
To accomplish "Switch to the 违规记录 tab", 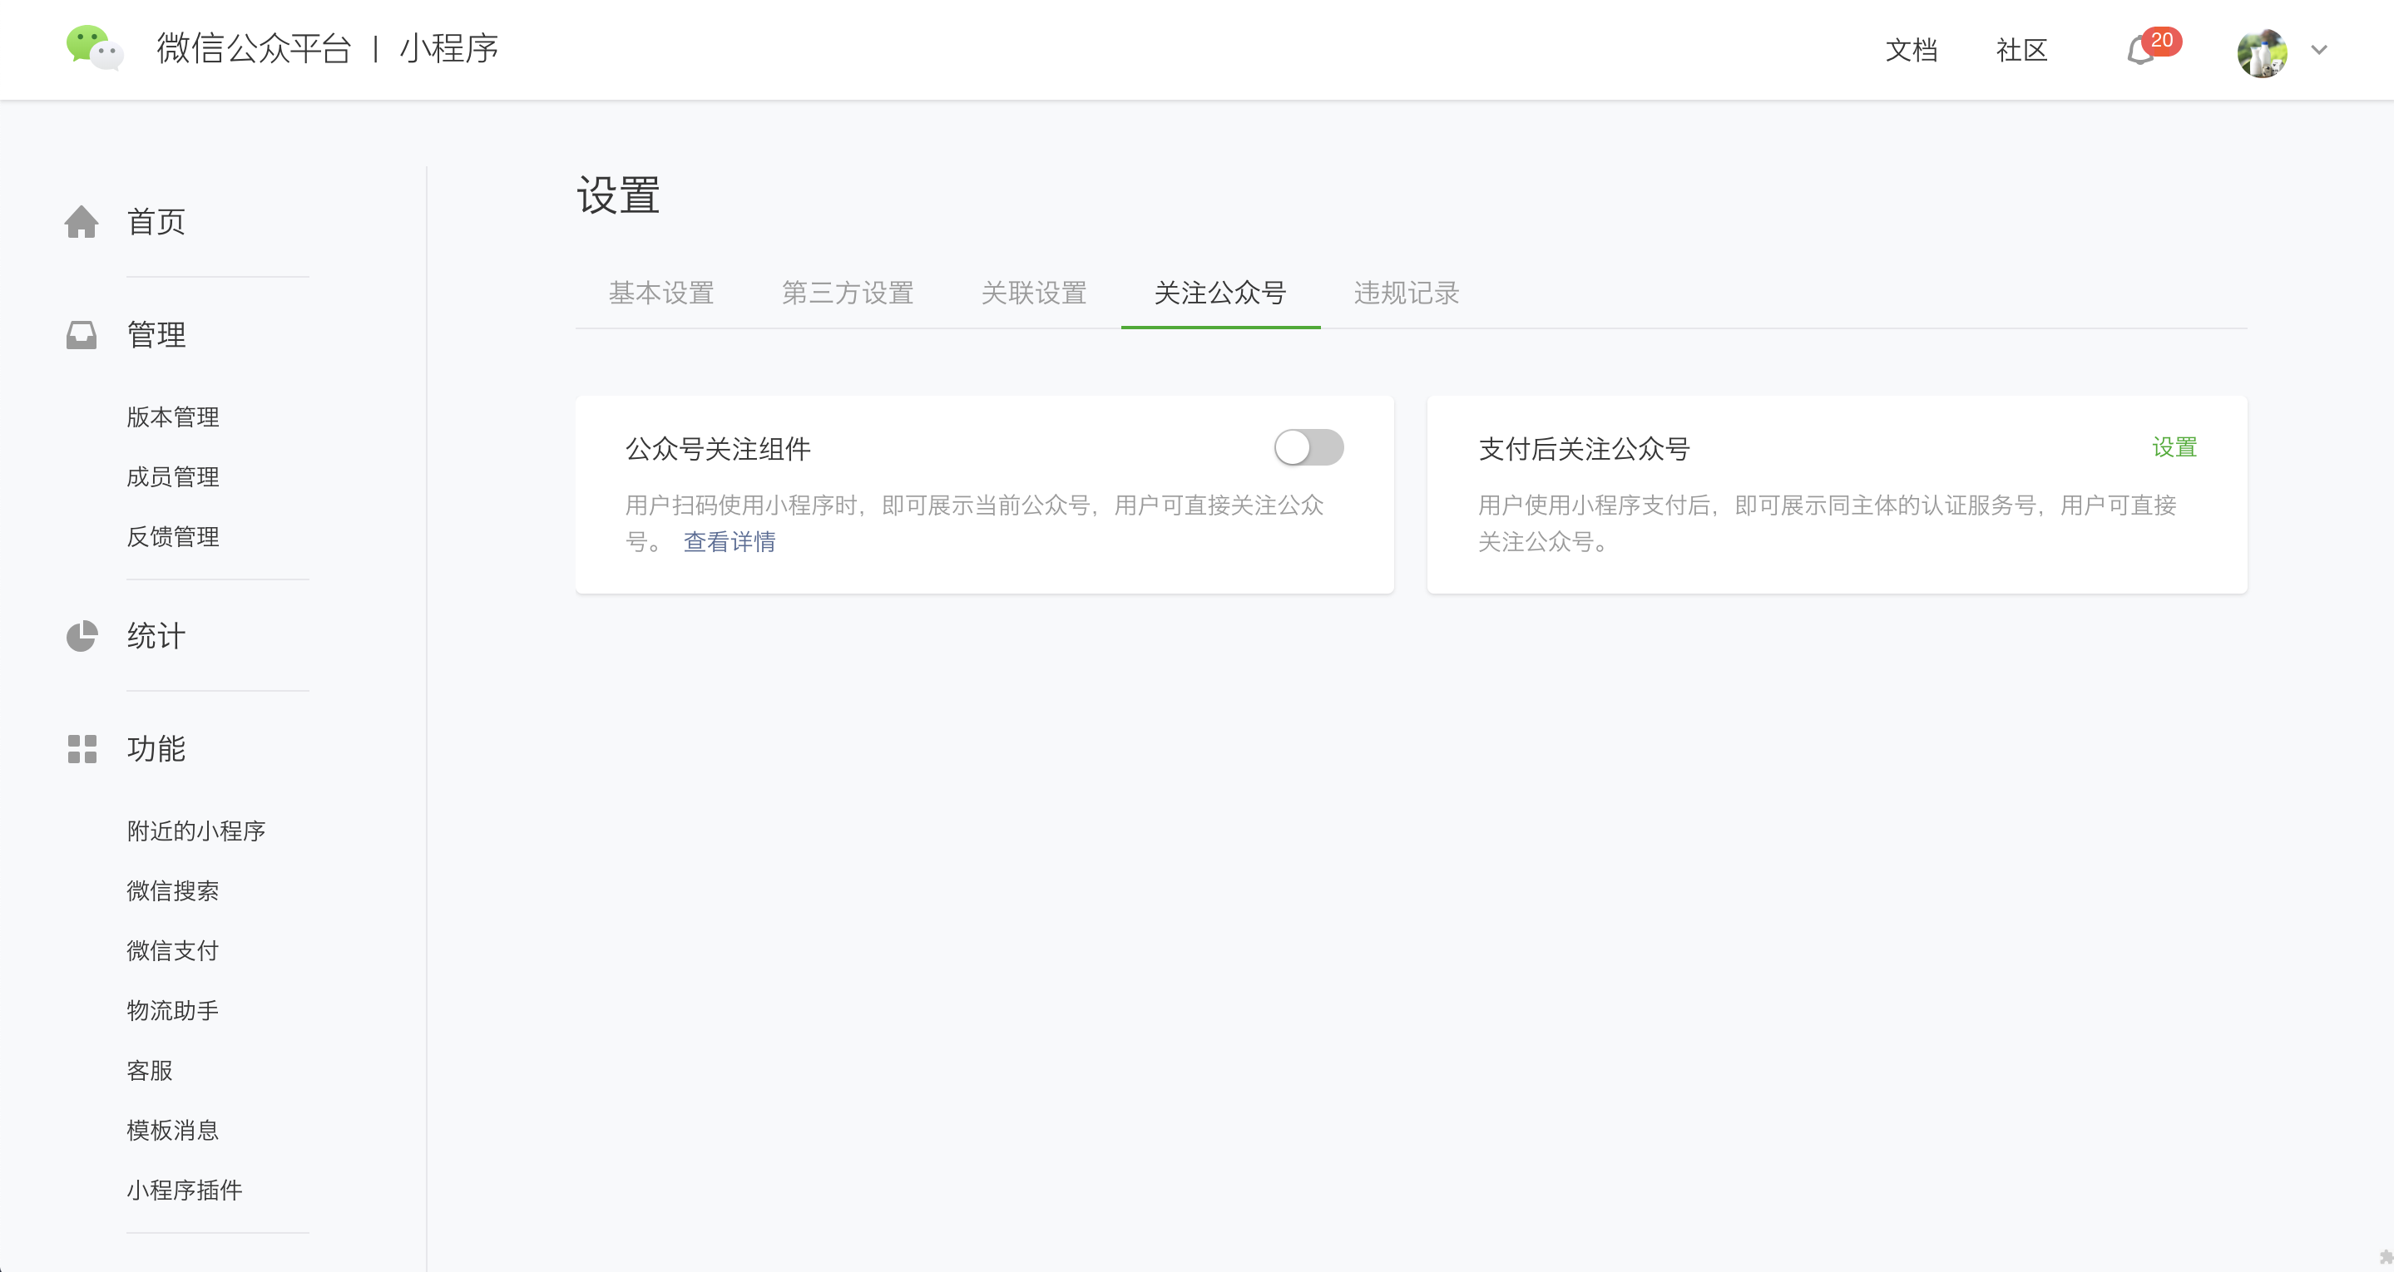I will tap(1406, 293).
